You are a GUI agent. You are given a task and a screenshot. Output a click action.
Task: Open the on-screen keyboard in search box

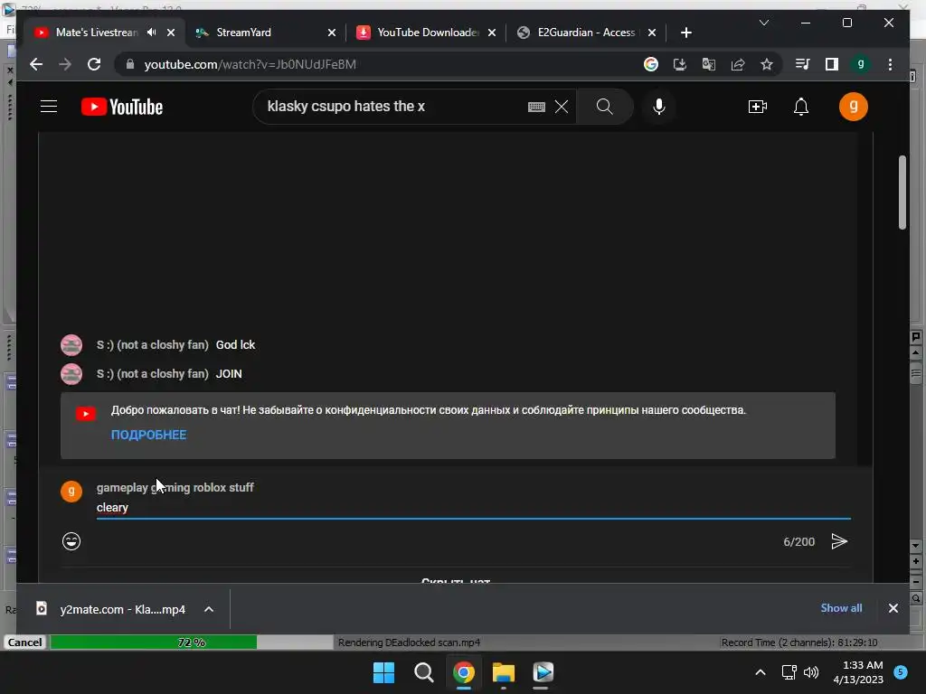coord(536,107)
